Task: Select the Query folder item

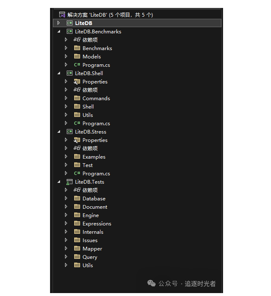Action: pyautogui.click(x=90, y=257)
